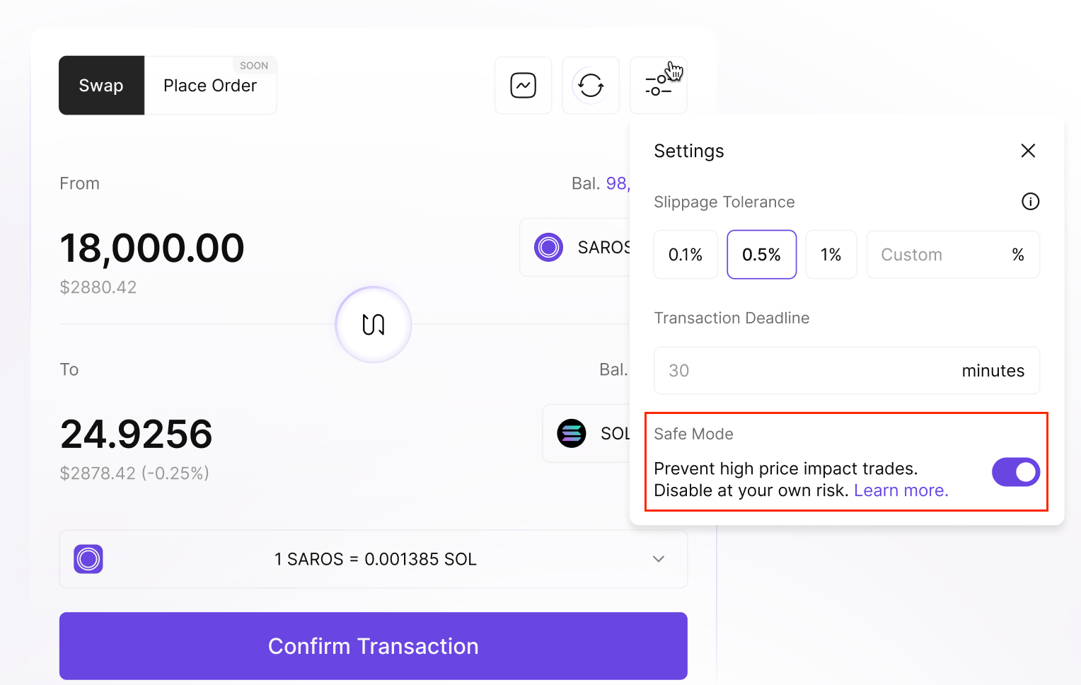Click the swap direction icon
1081x685 pixels.
pyautogui.click(x=374, y=325)
